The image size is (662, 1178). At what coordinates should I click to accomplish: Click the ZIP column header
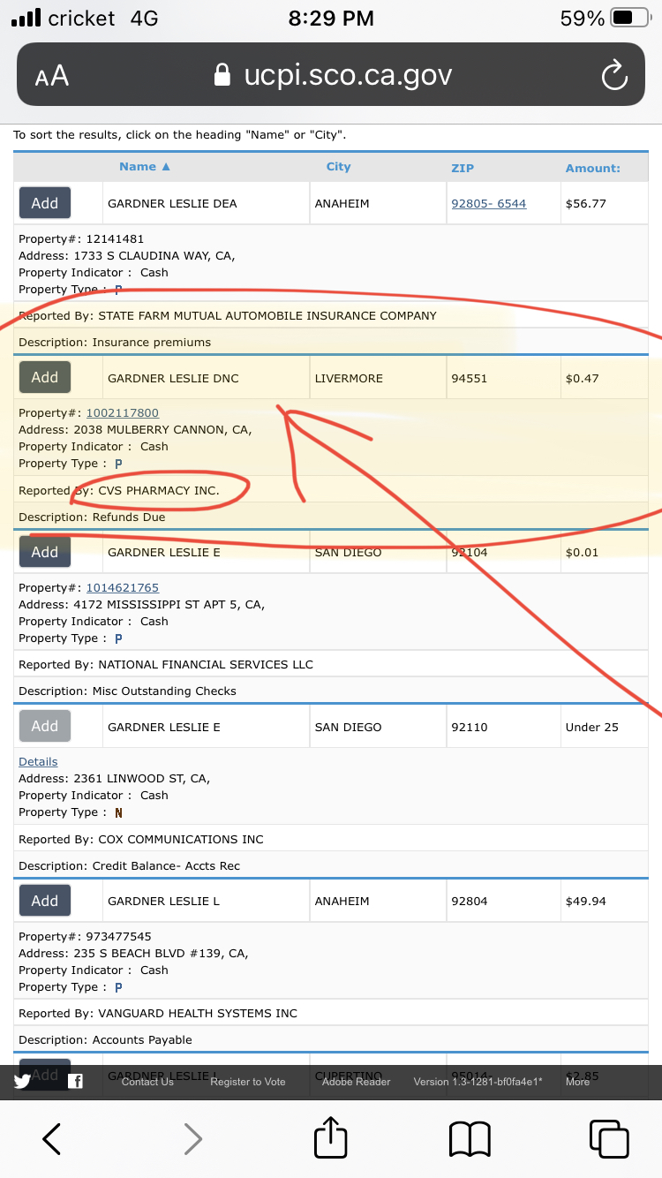(x=463, y=168)
